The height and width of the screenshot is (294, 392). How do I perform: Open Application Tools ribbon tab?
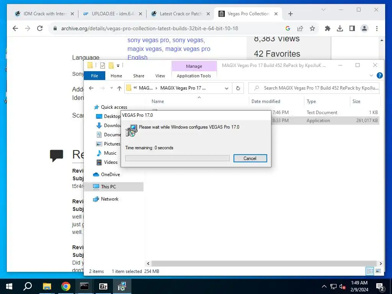[194, 76]
